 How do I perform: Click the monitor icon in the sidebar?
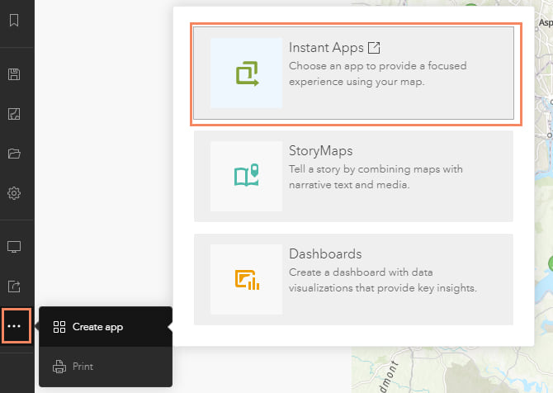tap(14, 247)
